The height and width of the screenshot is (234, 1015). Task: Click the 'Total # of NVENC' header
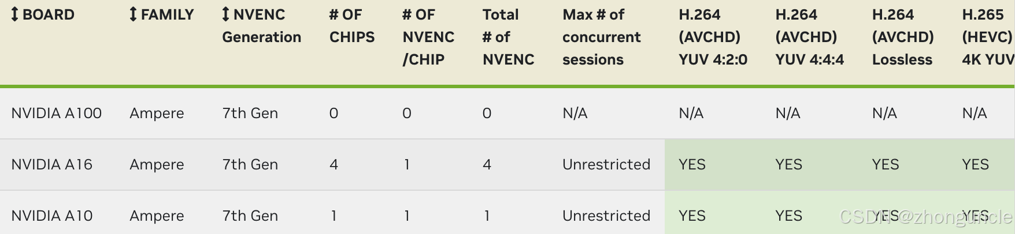(508, 37)
